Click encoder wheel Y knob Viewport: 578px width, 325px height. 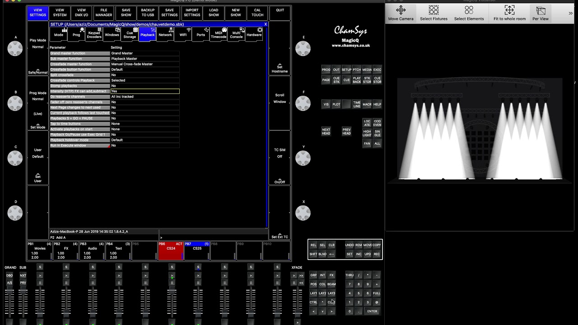(x=303, y=158)
